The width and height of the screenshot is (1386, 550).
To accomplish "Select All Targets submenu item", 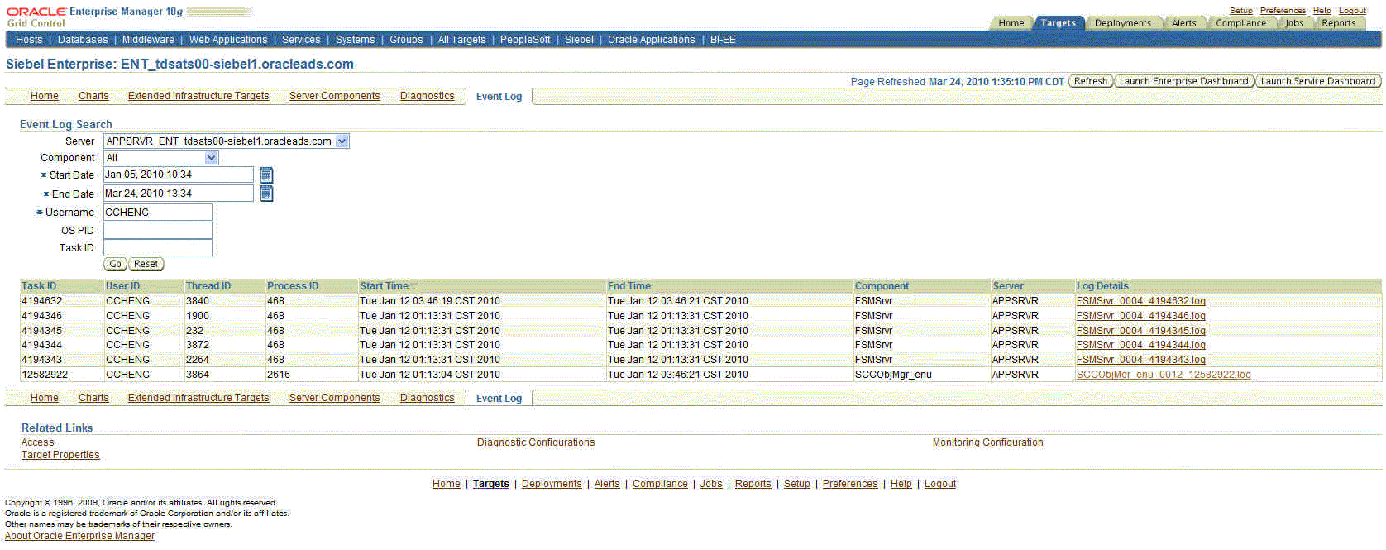I will (x=461, y=40).
